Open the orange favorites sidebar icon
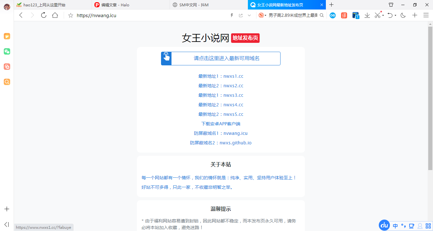This screenshot has width=433, height=231. tap(7, 36)
